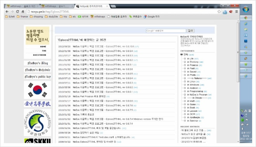256x147 pixels.
Task: Open the Egloos2TTXML ver 0.0.9.0 post
Action: pyautogui.click(x=103, y=69)
